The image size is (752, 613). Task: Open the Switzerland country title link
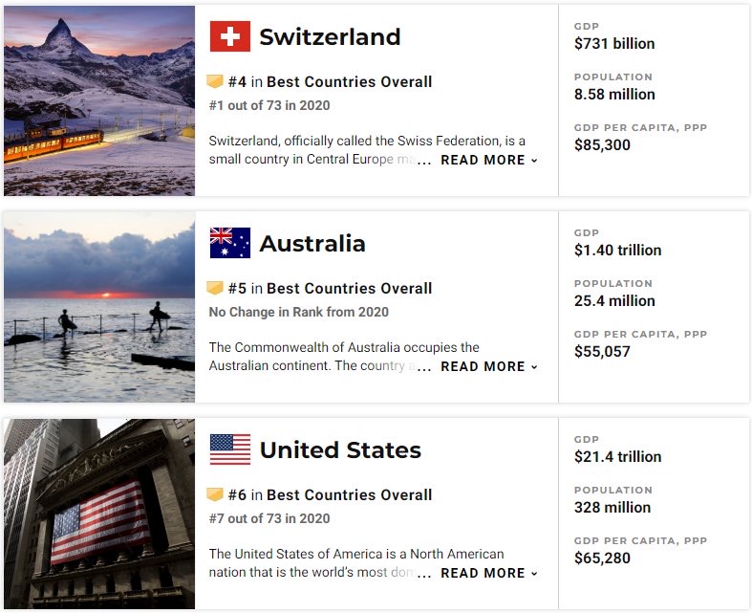click(x=330, y=37)
